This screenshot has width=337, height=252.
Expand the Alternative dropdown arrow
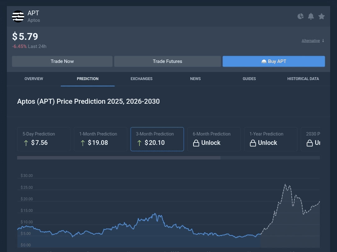[323, 40]
